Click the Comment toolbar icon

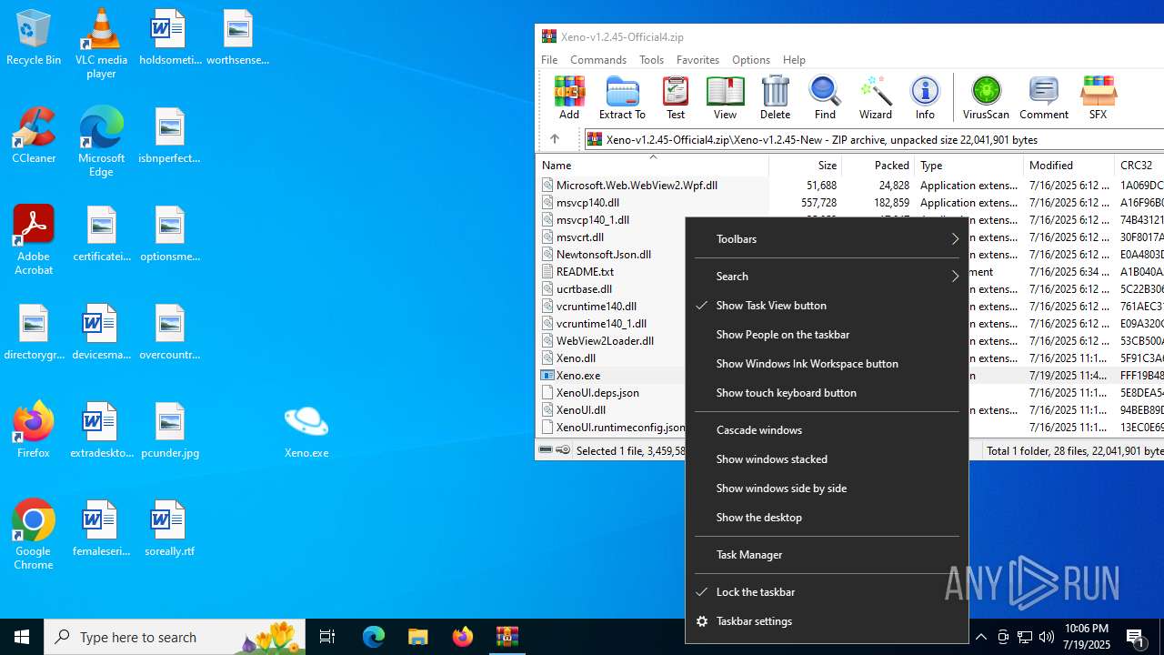click(1044, 97)
